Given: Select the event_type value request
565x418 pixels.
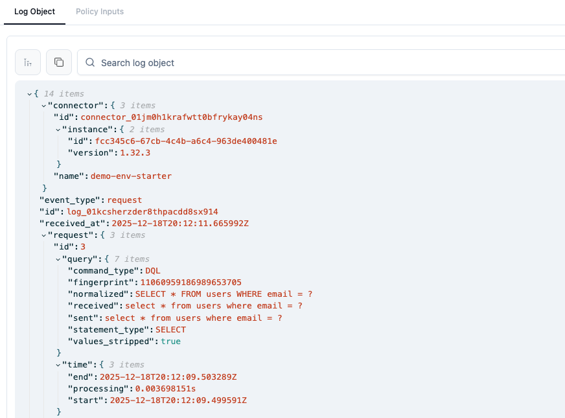Looking at the screenshot, I should pos(124,200).
